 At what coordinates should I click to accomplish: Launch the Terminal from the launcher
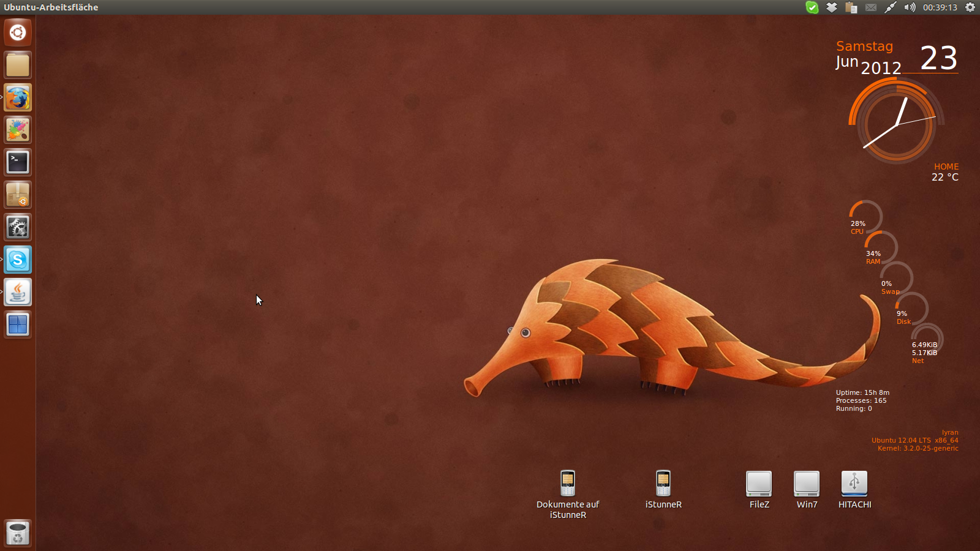[18, 162]
